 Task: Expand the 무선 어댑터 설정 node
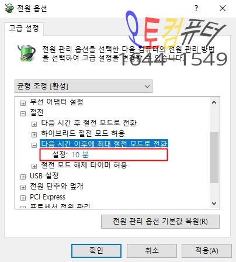(23, 103)
